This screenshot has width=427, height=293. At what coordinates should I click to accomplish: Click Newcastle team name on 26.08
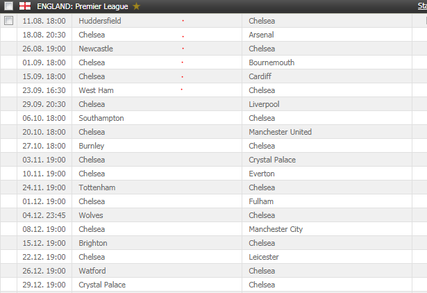click(x=96, y=49)
